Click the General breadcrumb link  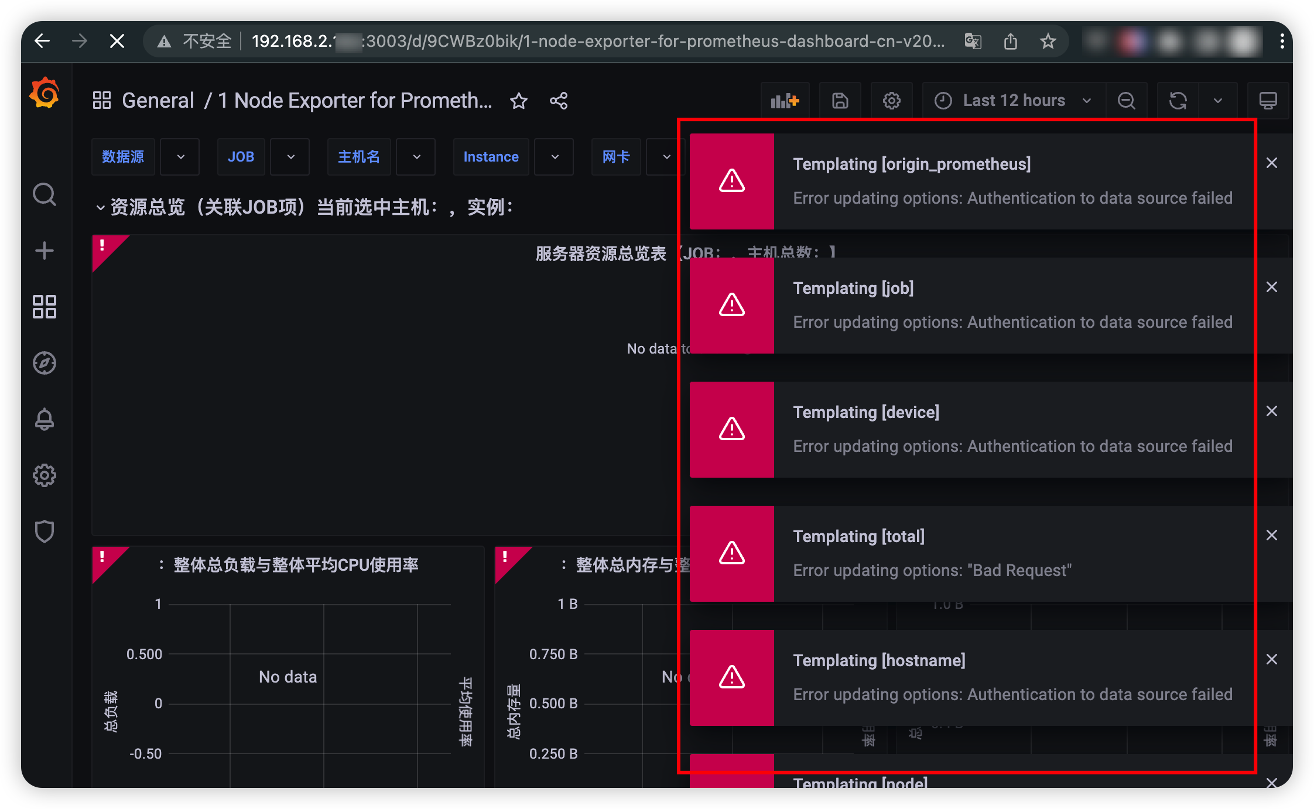tap(158, 101)
